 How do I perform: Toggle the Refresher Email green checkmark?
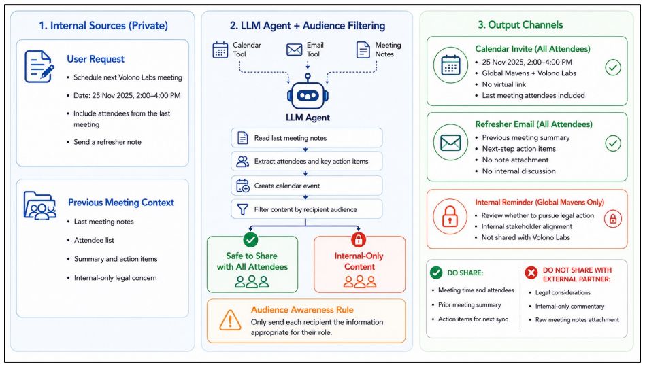coord(613,143)
